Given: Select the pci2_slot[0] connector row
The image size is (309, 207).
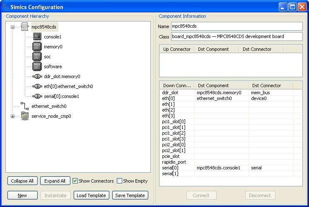Looking at the screenshot, I should [x=231, y=145].
